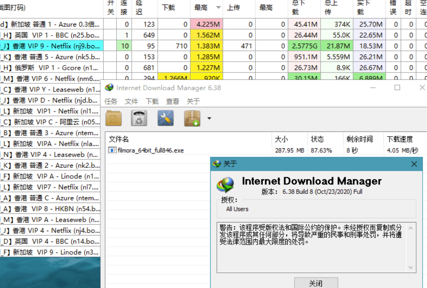This screenshot has height=288, width=427.
Task: Select 新加坡 VIPA - Netflix server row
Action: click(x=50, y=144)
